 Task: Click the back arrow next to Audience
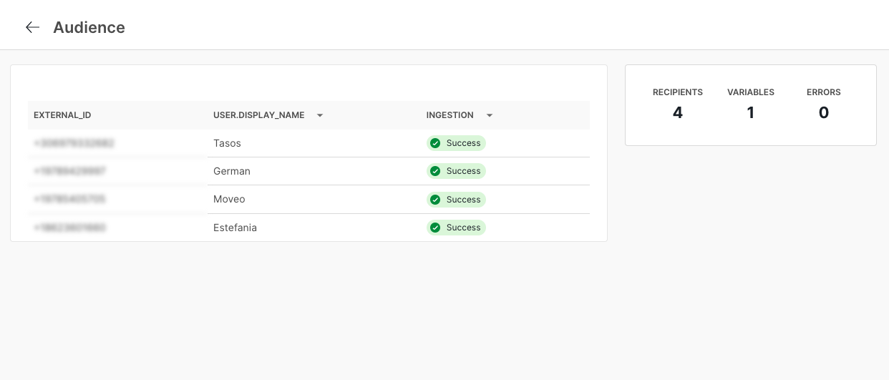[x=32, y=27]
